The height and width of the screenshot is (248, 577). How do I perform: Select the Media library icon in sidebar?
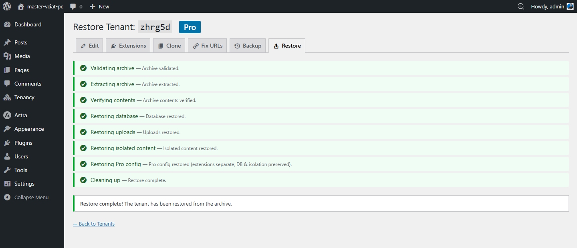point(7,56)
